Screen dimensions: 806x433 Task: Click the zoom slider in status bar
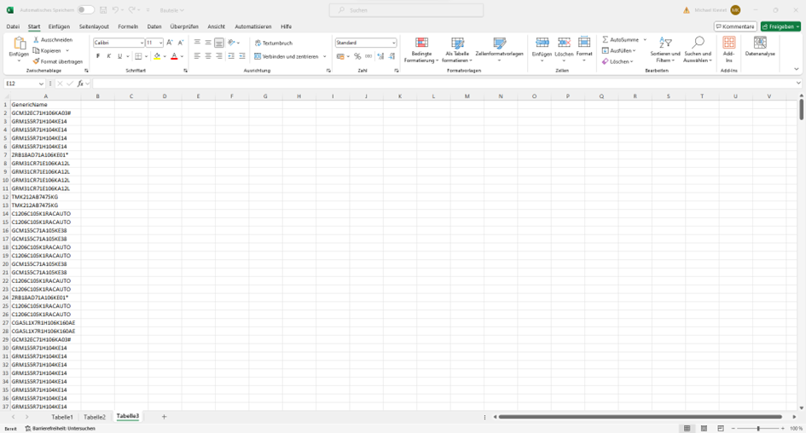(757, 428)
